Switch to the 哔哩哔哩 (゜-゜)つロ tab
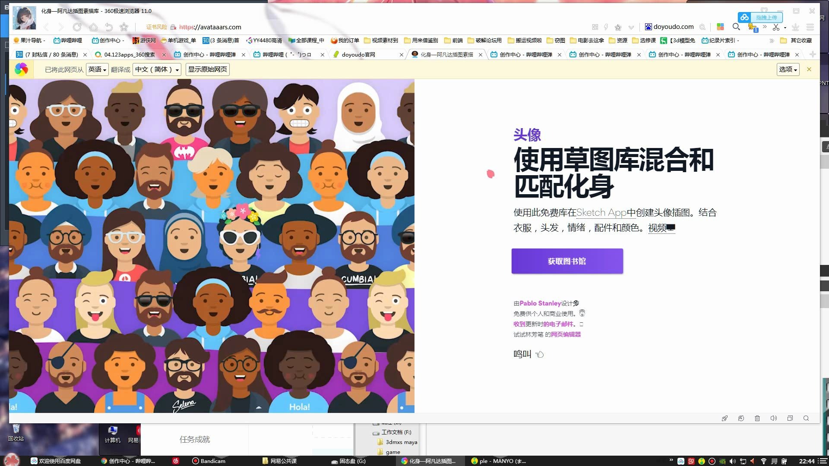Screen dimensions: 829x466 coord(287,54)
